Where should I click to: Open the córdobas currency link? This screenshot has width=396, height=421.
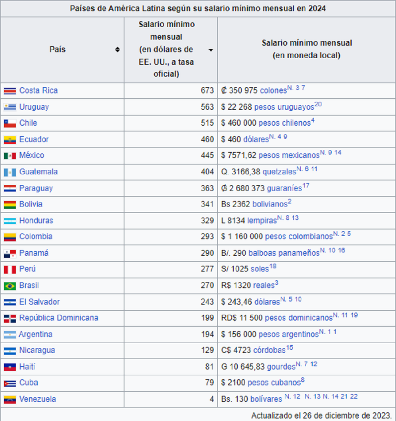coord(269,350)
